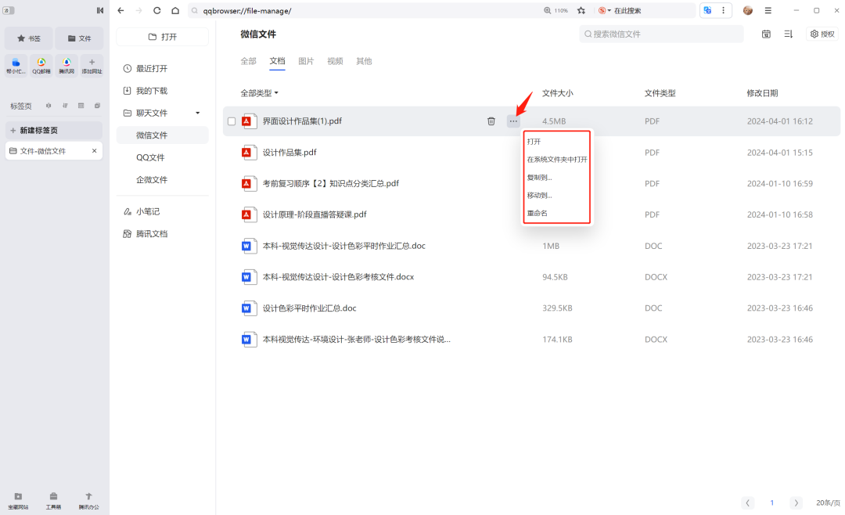Open the calendar date filter icon
845x515 pixels.
click(x=766, y=34)
